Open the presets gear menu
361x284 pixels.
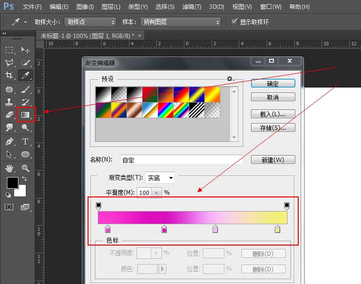coord(230,79)
